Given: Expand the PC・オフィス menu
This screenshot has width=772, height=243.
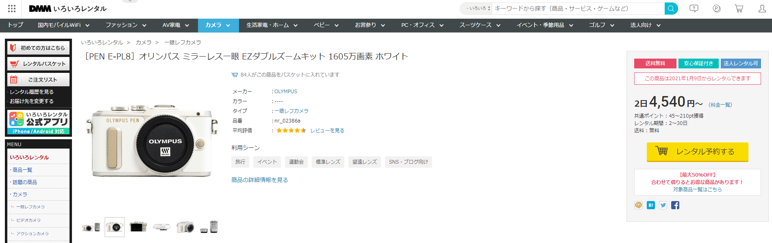Looking at the screenshot, I should [422, 25].
